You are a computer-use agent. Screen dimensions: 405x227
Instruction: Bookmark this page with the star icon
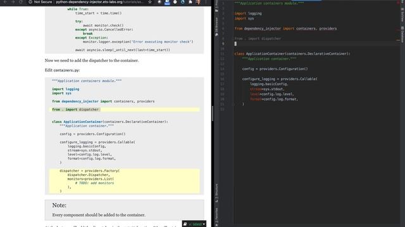pos(150,2)
